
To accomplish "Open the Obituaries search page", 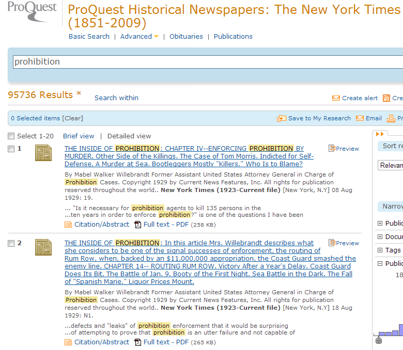I will [186, 37].
